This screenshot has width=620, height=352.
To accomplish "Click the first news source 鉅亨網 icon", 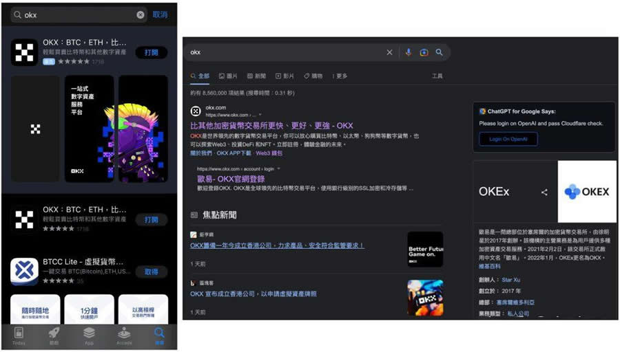I will [194, 234].
